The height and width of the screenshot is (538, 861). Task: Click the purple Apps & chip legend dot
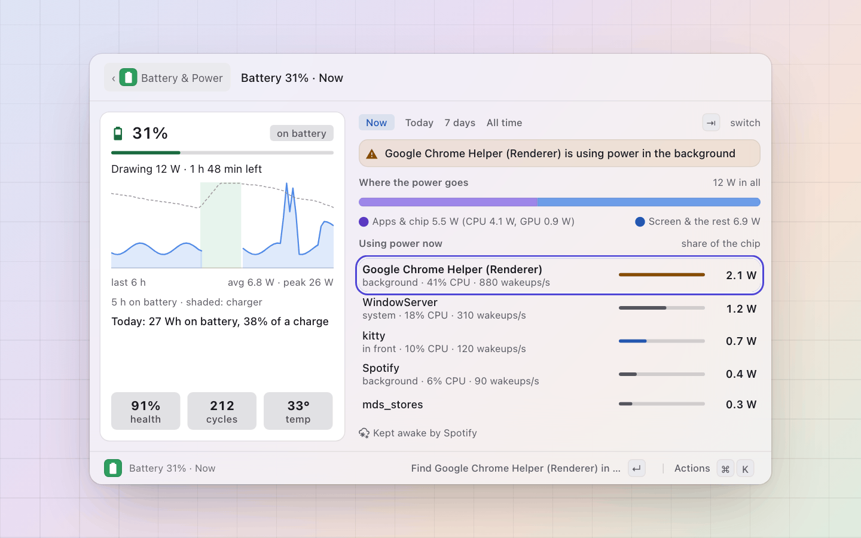(364, 222)
